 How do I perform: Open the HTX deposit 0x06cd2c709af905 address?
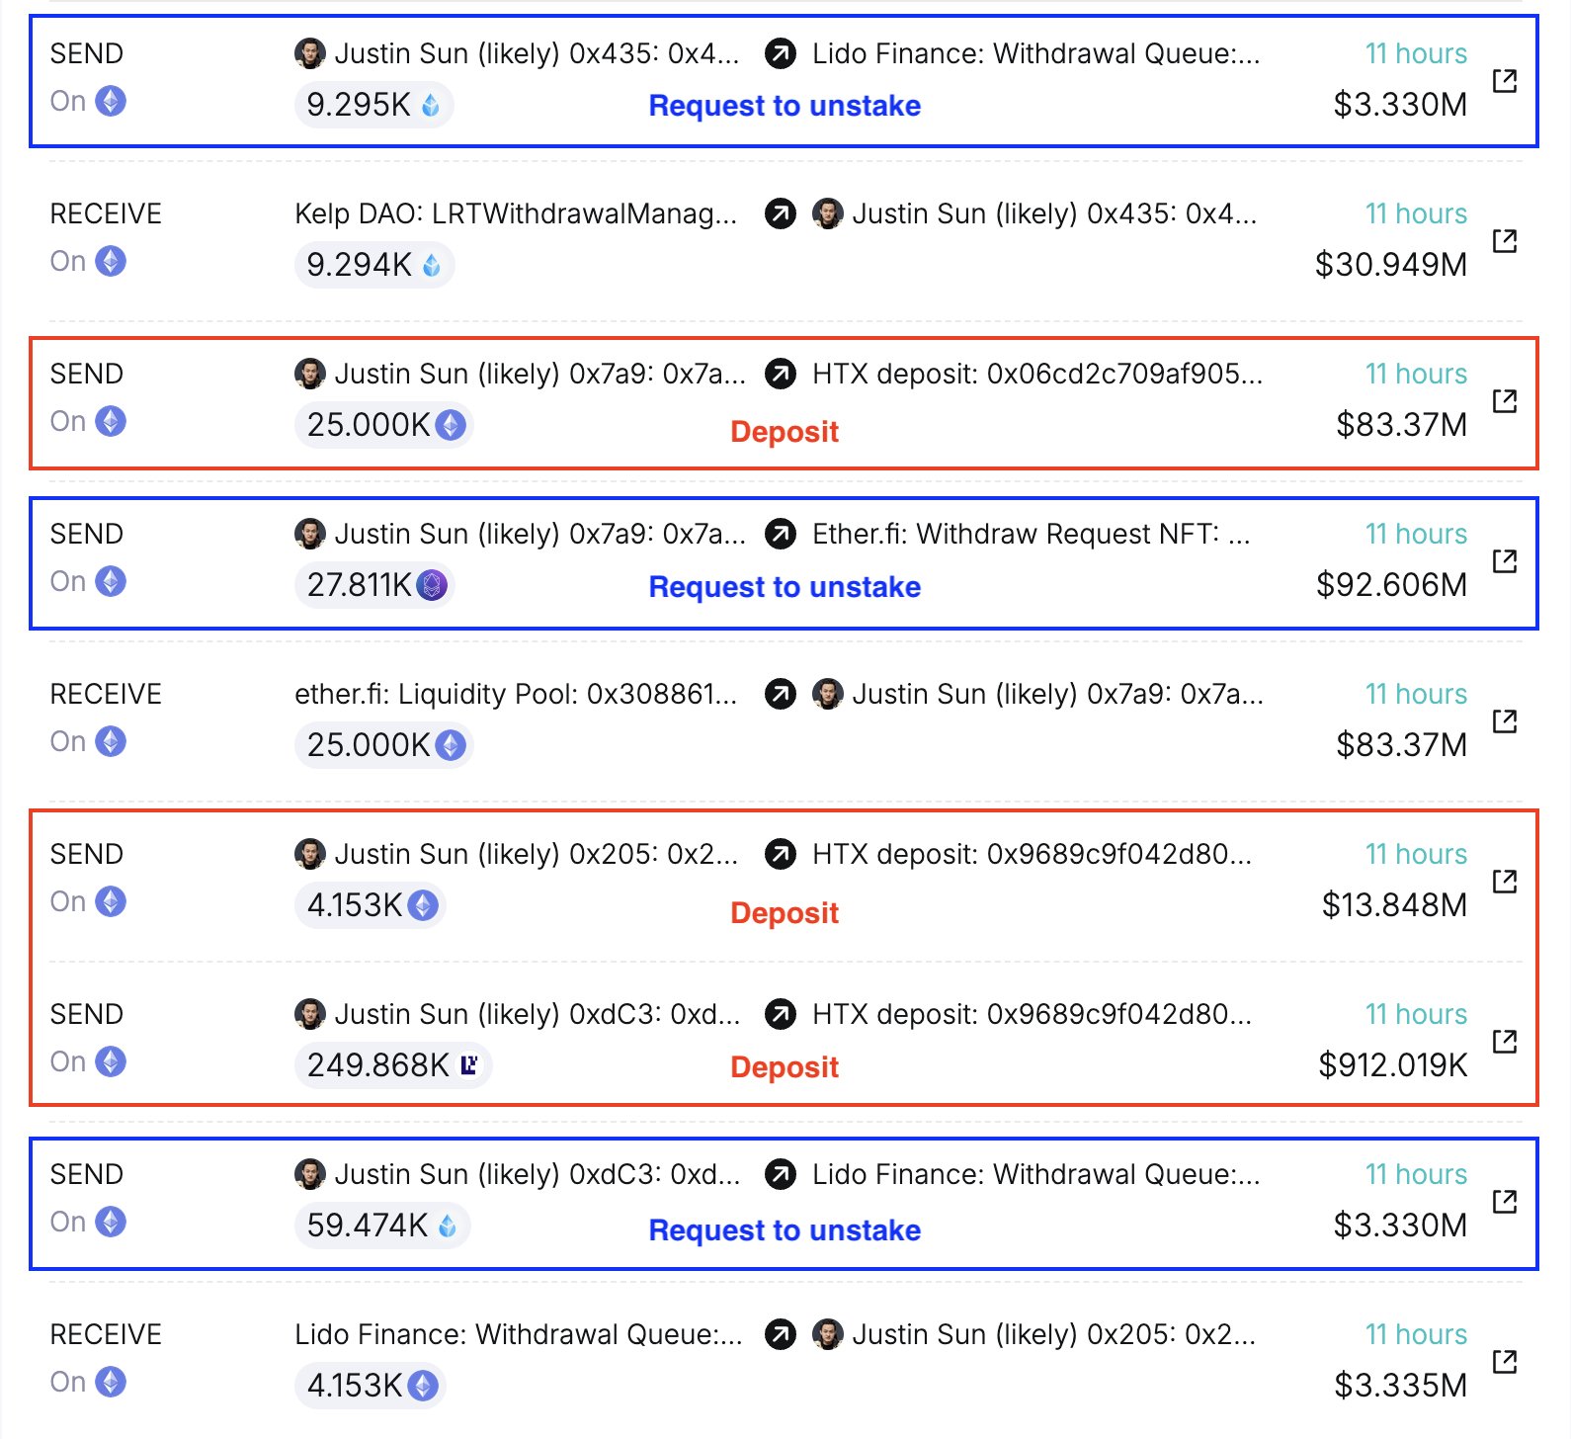(1036, 374)
